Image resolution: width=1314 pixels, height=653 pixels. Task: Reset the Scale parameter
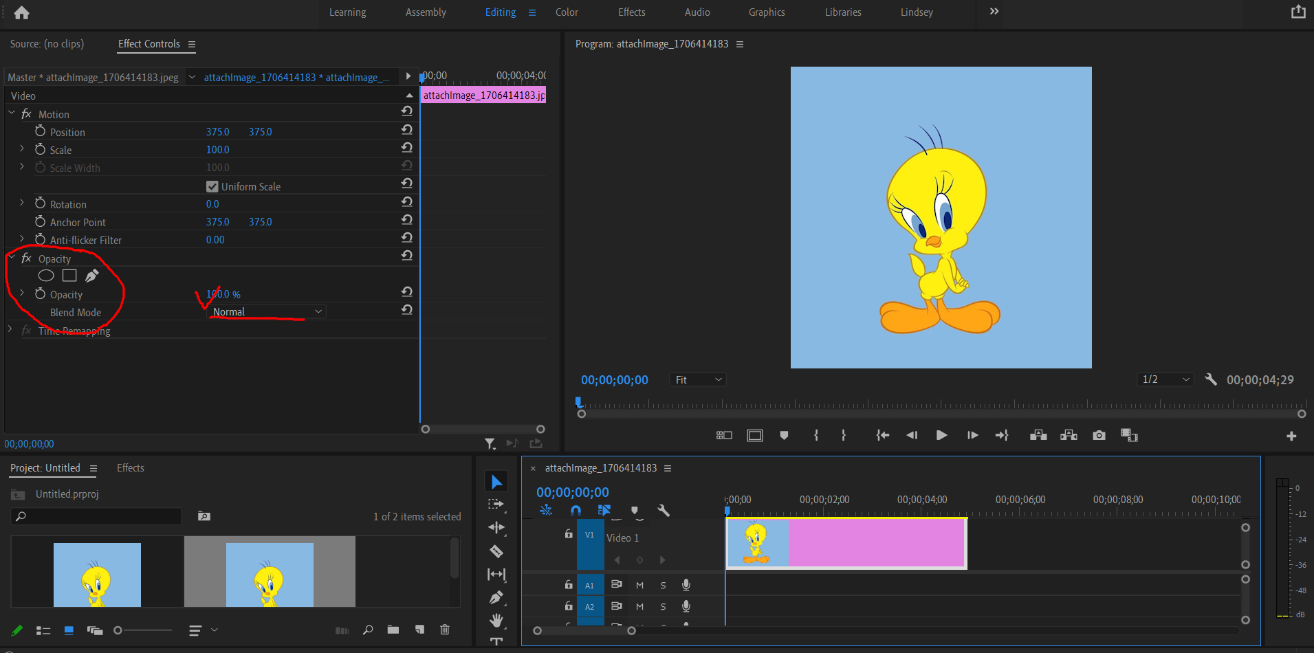click(406, 148)
